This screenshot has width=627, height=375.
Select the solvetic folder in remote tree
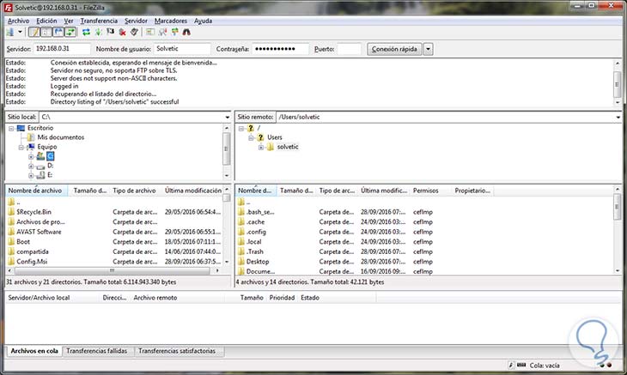point(288,147)
